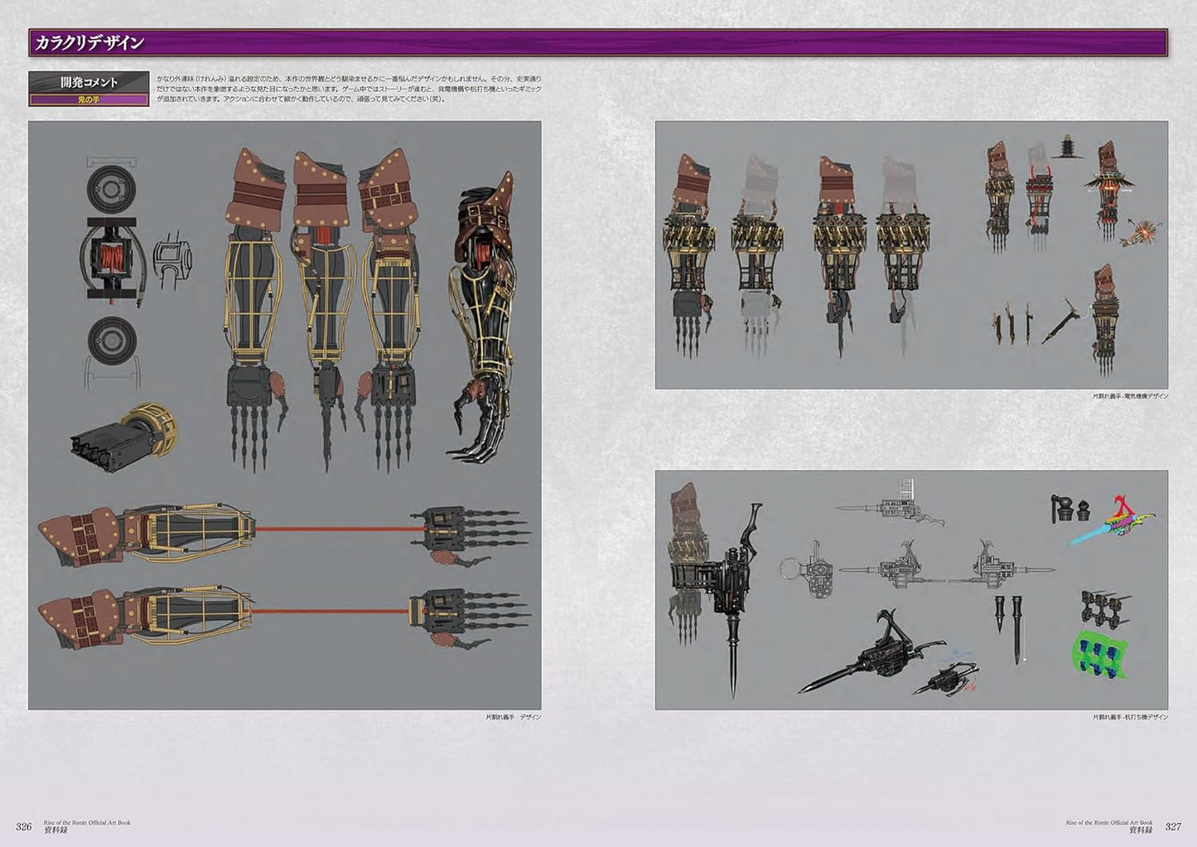Screen dimensions: 1197x847
Task: Select the detached hand with gold cylinder
Action: coord(122,432)
